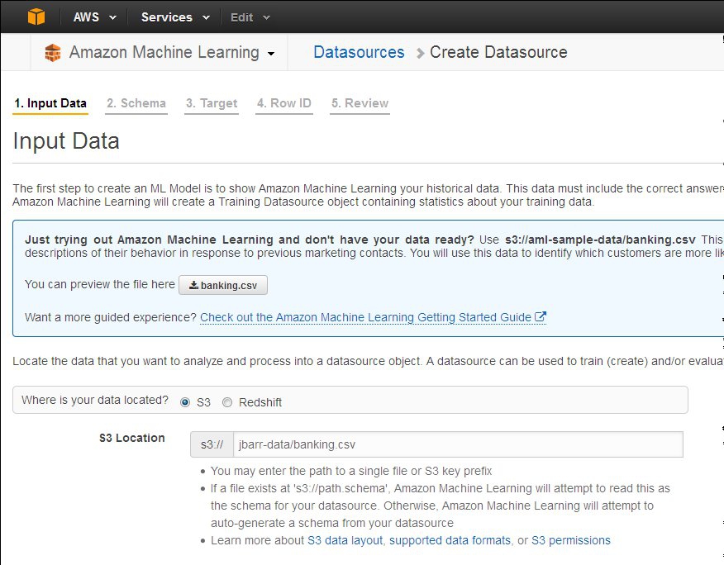The image size is (724, 565).
Task: Switch to the 1. Input Data step tab
Action: pos(50,103)
